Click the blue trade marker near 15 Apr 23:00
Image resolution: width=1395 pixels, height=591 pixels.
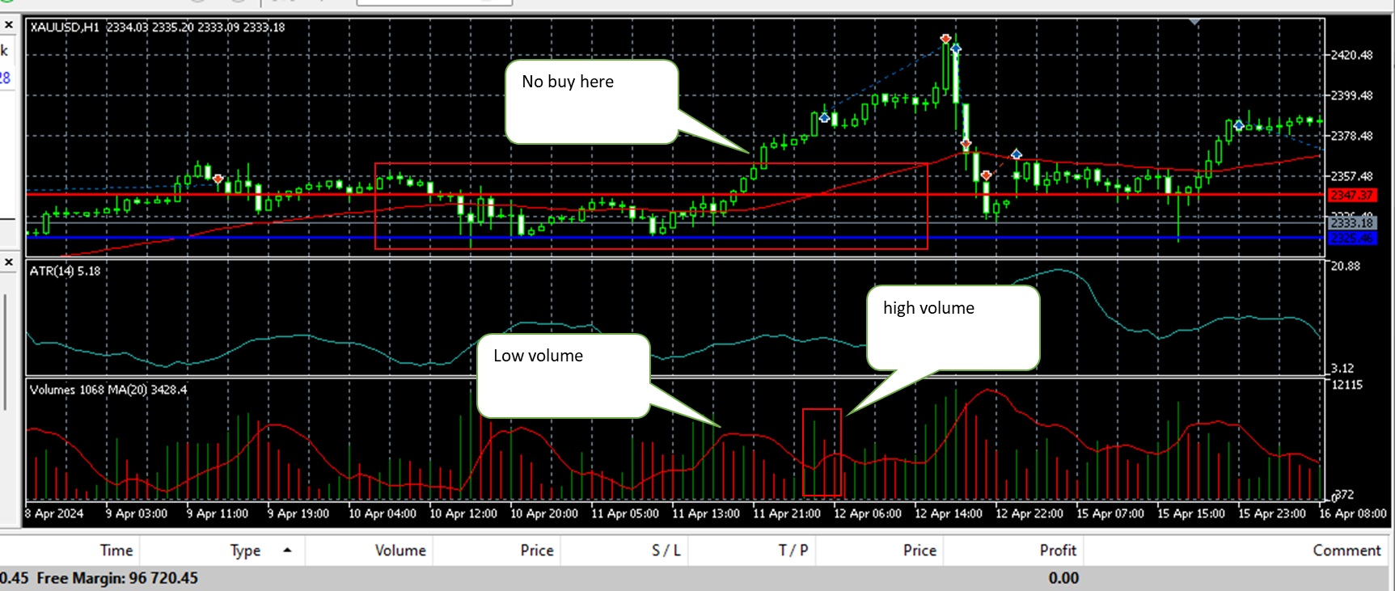1238,125
